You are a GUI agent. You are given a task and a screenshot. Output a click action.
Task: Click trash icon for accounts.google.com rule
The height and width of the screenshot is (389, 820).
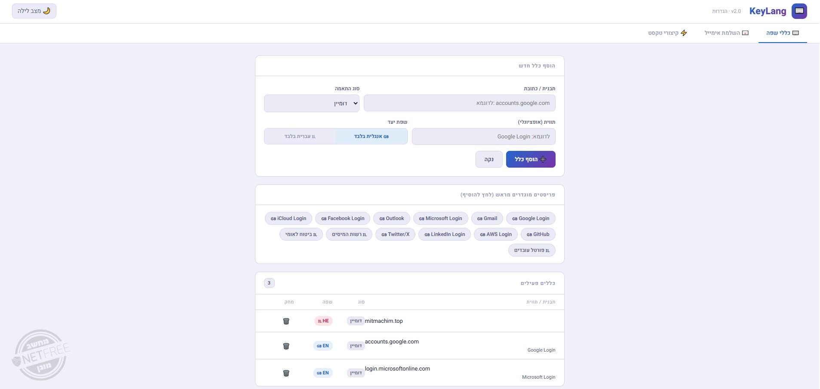tap(286, 346)
